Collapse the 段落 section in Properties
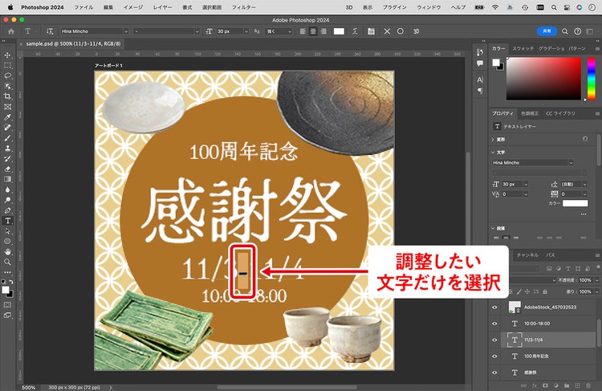This screenshot has height=391, width=602. point(493,228)
